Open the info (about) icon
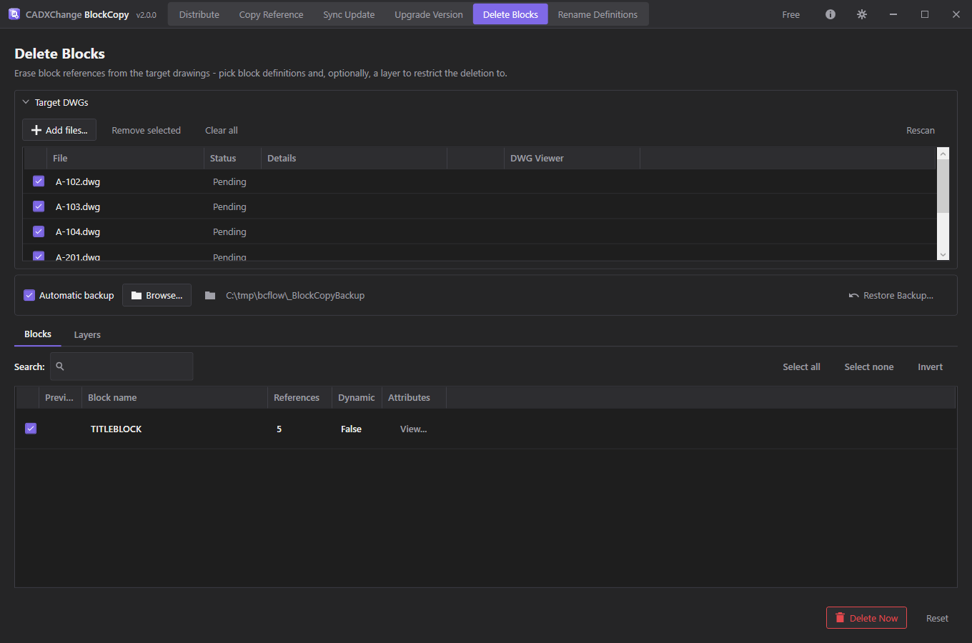This screenshot has height=643, width=972. [830, 14]
